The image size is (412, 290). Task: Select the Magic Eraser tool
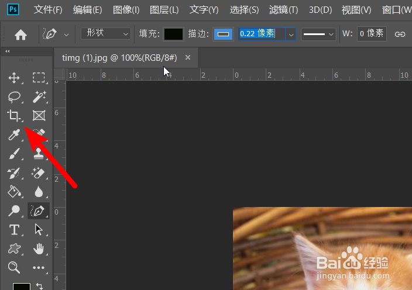click(39, 172)
